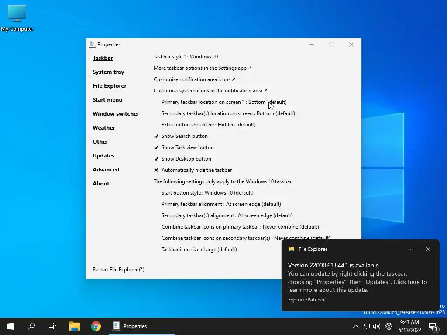
Task: Click the network tray icon
Action: (x=366, y=326)
